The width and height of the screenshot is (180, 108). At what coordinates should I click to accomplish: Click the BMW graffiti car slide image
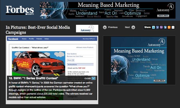coord(39,63)
